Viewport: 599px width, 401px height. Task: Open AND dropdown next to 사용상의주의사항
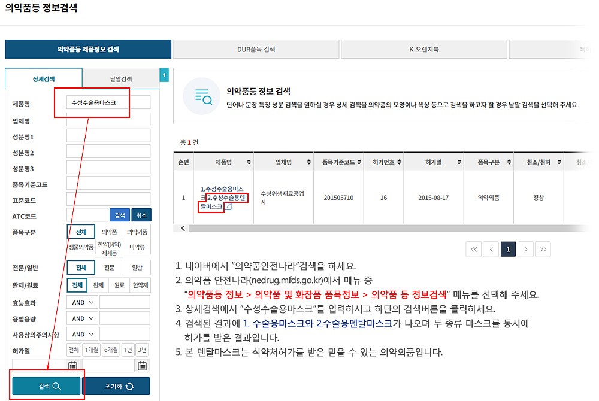(81, 333)
